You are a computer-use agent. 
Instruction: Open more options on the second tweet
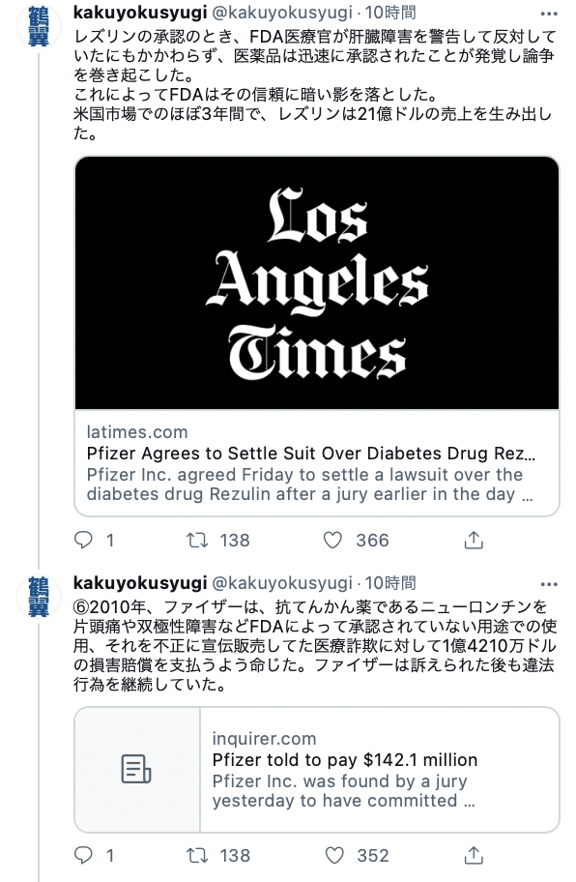(x=549, y=584)
